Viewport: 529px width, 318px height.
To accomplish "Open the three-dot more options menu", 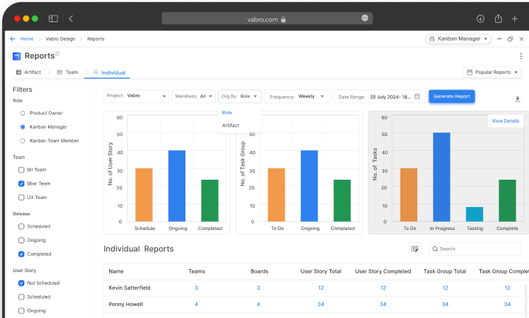I will pyautogui.click(x=521, y=56).
